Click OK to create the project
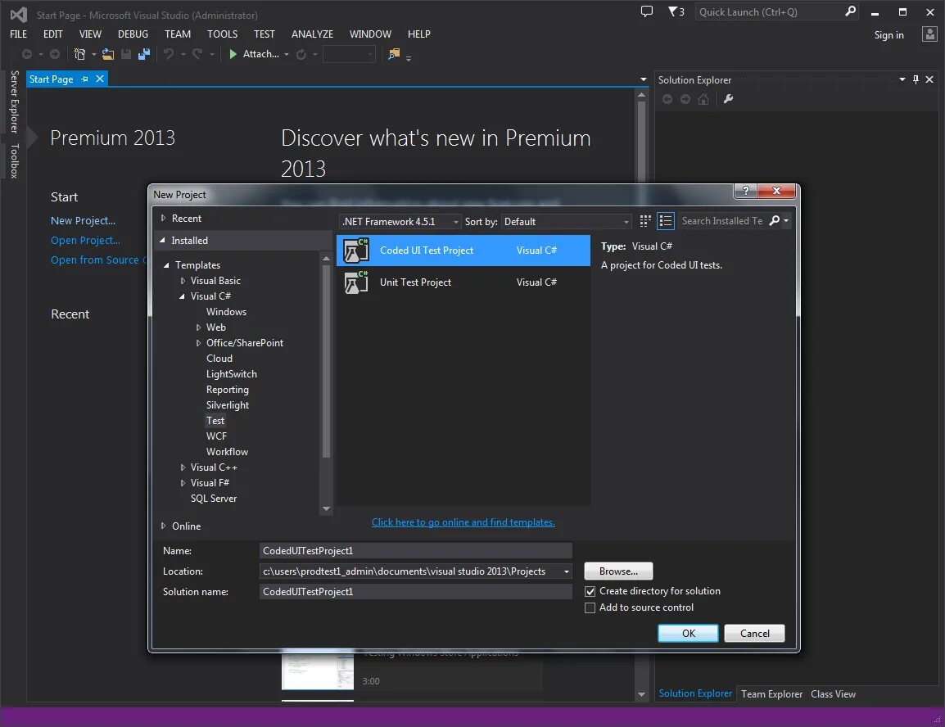 (x=688, y=633)
